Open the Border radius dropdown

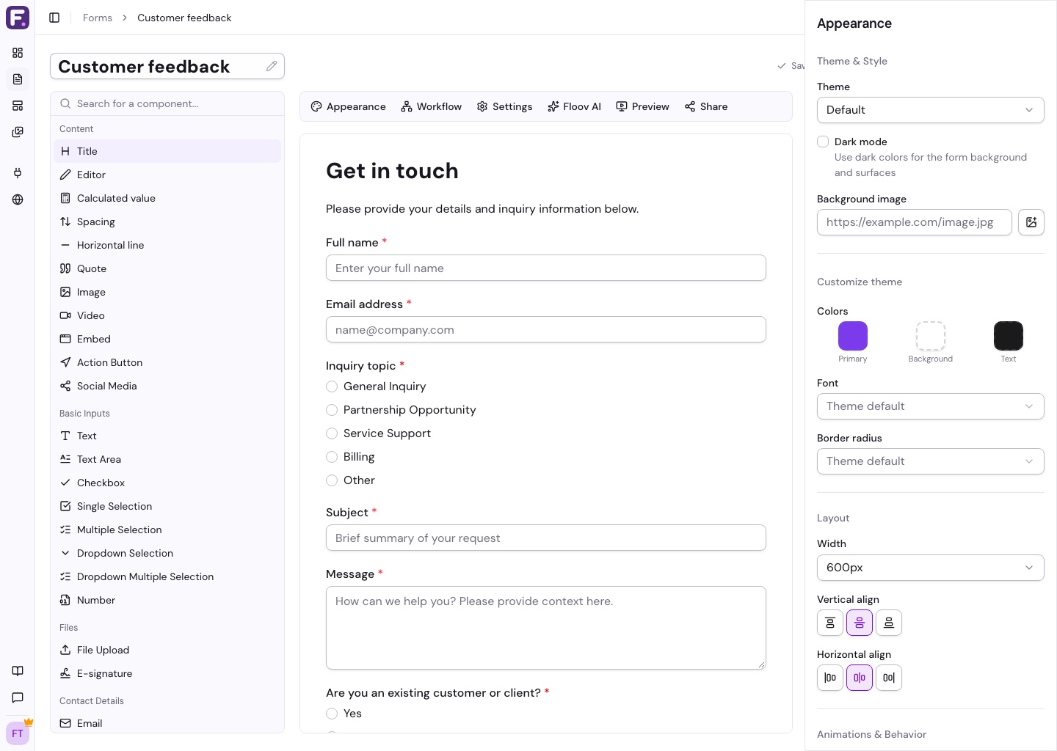point(931,461)
